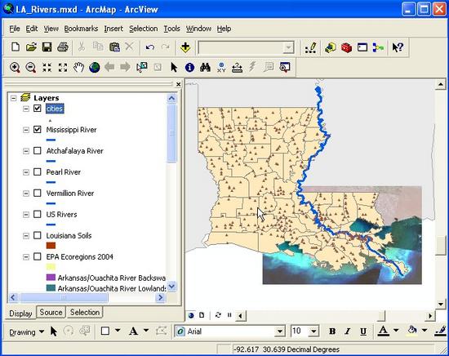Screen dimensions: 449x356
Task: Activate the Select Elements arrow
Action: 174,68
